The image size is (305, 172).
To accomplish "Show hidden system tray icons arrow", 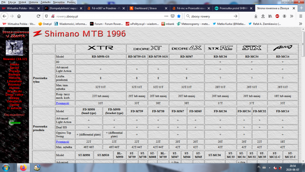I will 264,167.
